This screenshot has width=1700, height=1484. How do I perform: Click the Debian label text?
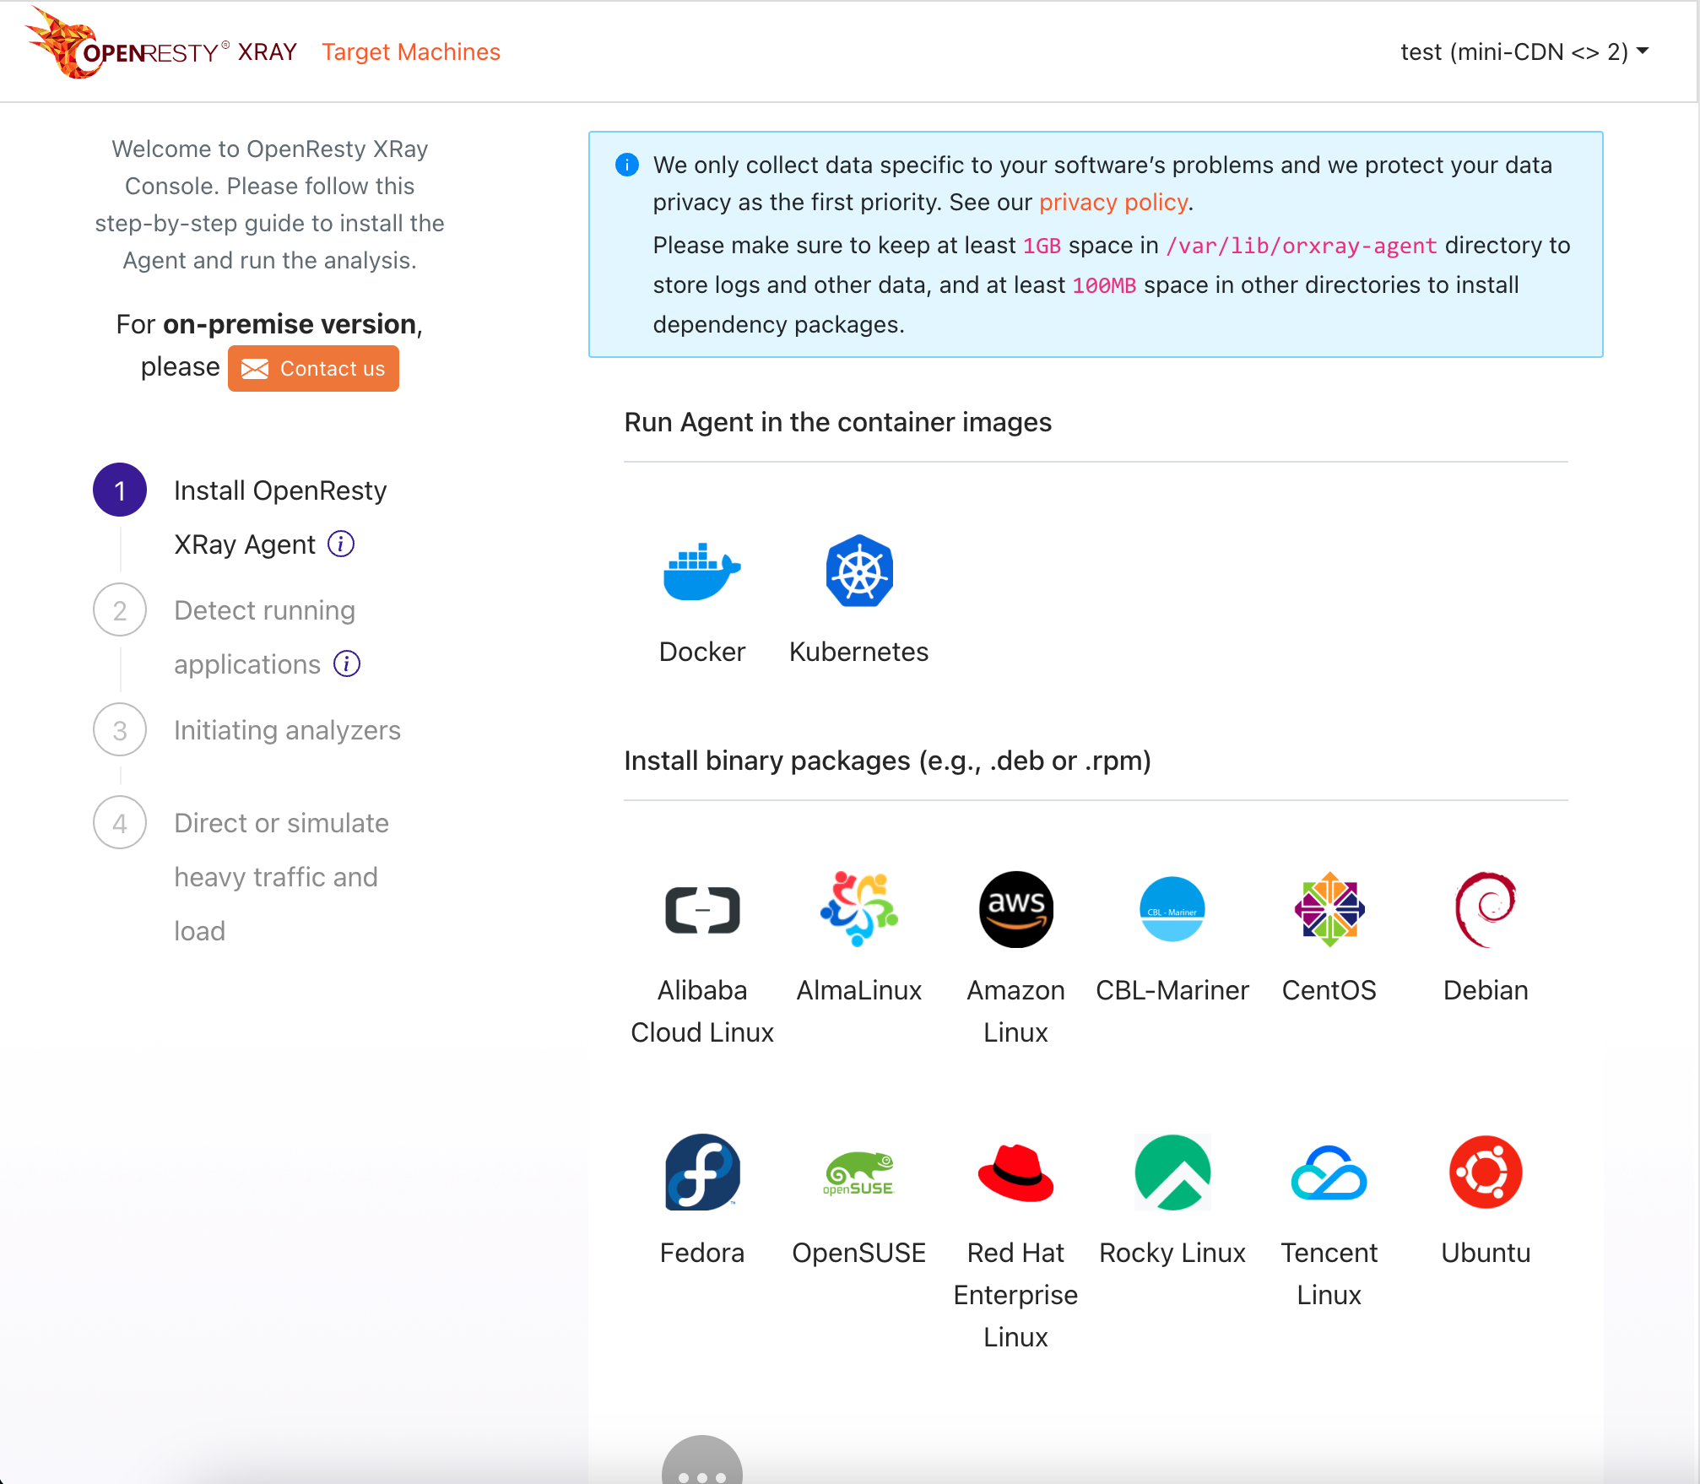1486,990
